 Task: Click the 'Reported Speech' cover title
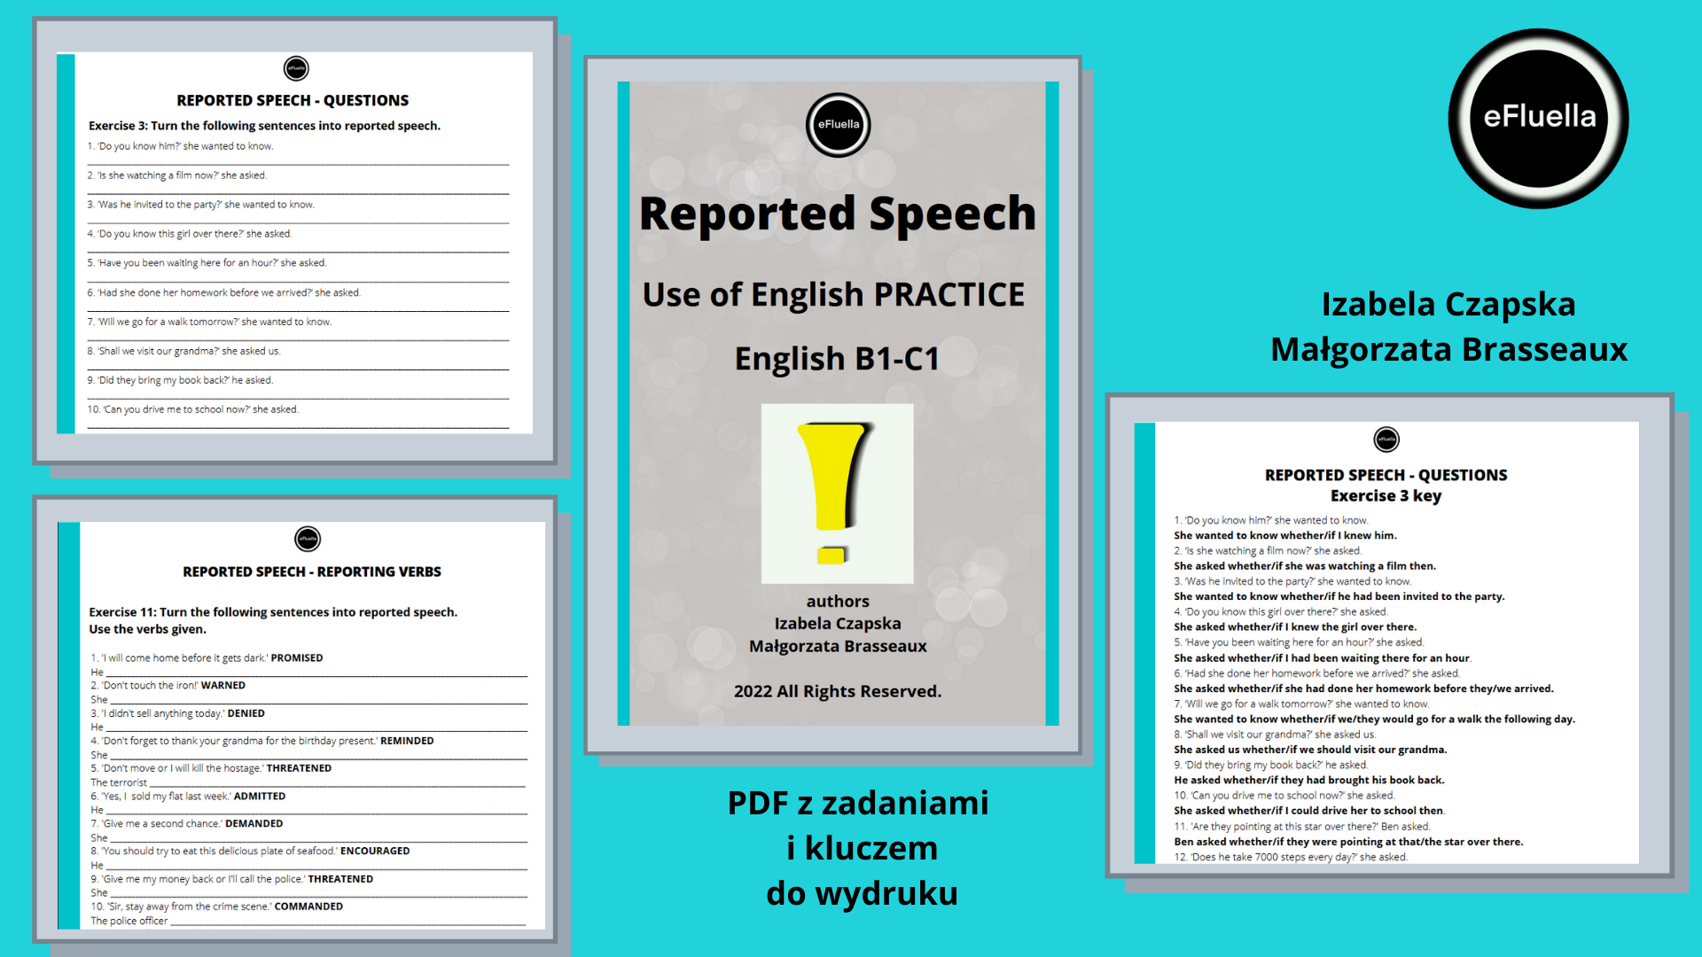tap(837, 214)
